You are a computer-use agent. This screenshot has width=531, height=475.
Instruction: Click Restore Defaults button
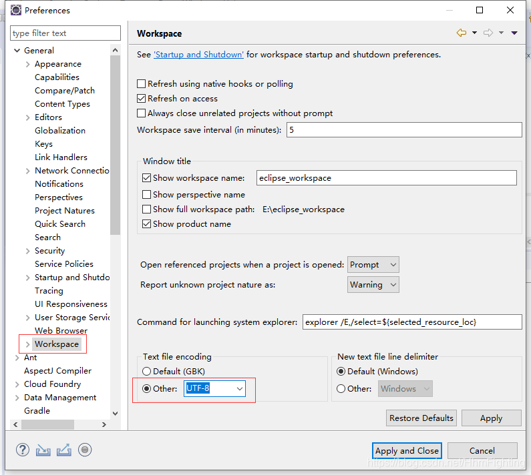(421, 418)
